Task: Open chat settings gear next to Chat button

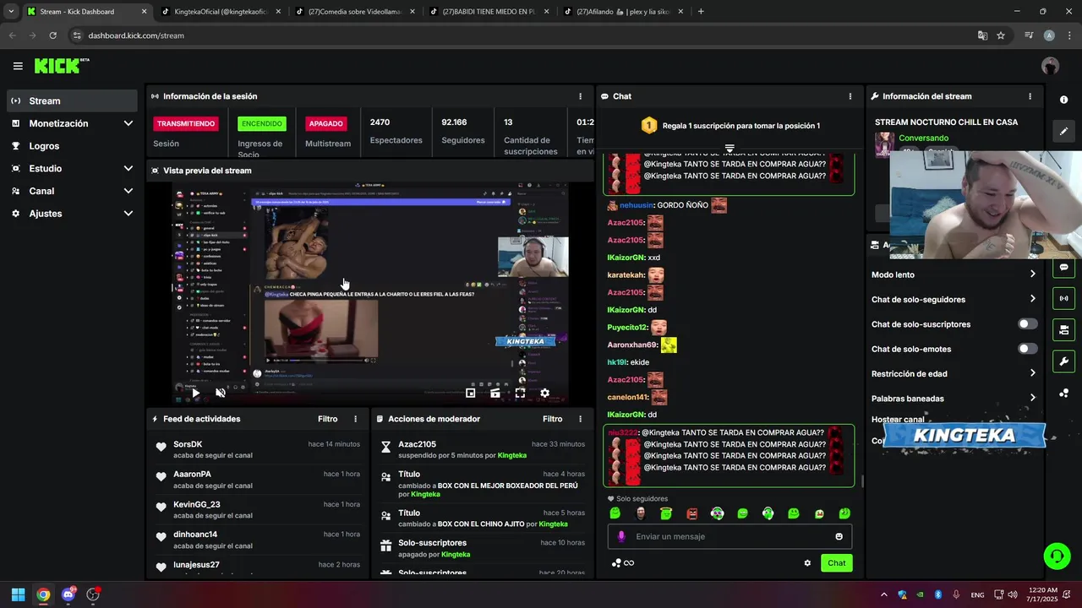Action: click(807, 563)
